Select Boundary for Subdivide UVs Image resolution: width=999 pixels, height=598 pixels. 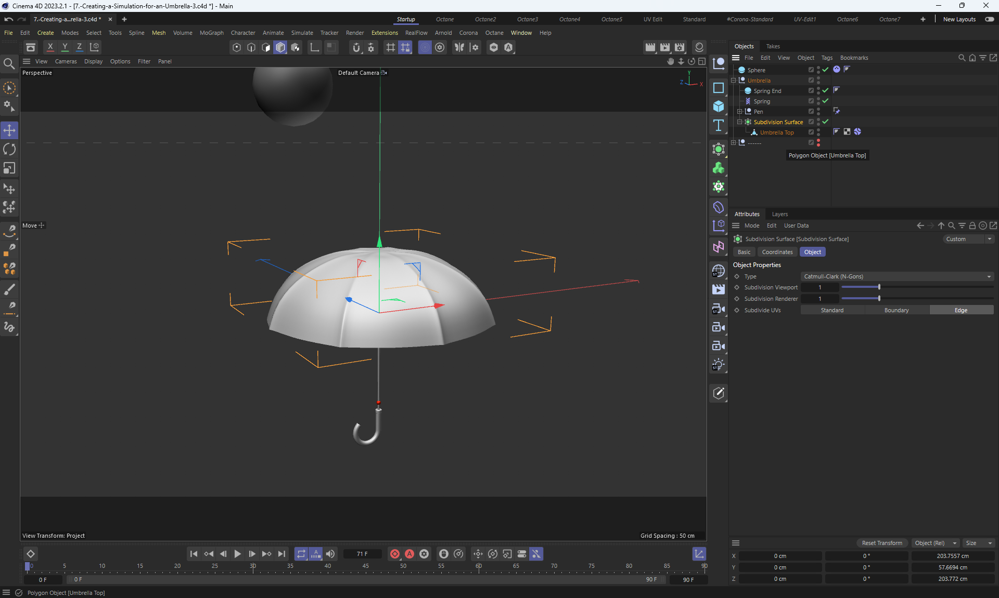point(896,310)
